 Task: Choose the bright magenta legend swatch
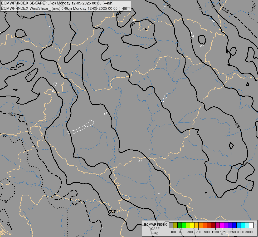pos(222,225)
